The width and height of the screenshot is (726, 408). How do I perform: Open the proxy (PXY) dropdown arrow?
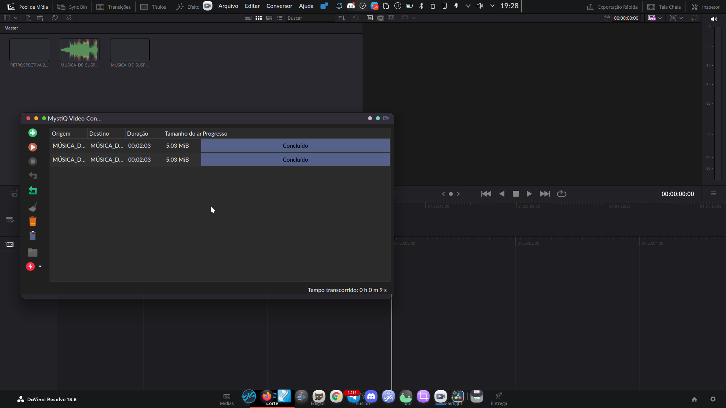coord(660,18)
